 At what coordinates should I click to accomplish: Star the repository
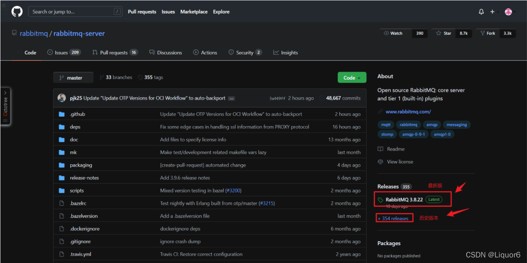click(x=444, y=33)
